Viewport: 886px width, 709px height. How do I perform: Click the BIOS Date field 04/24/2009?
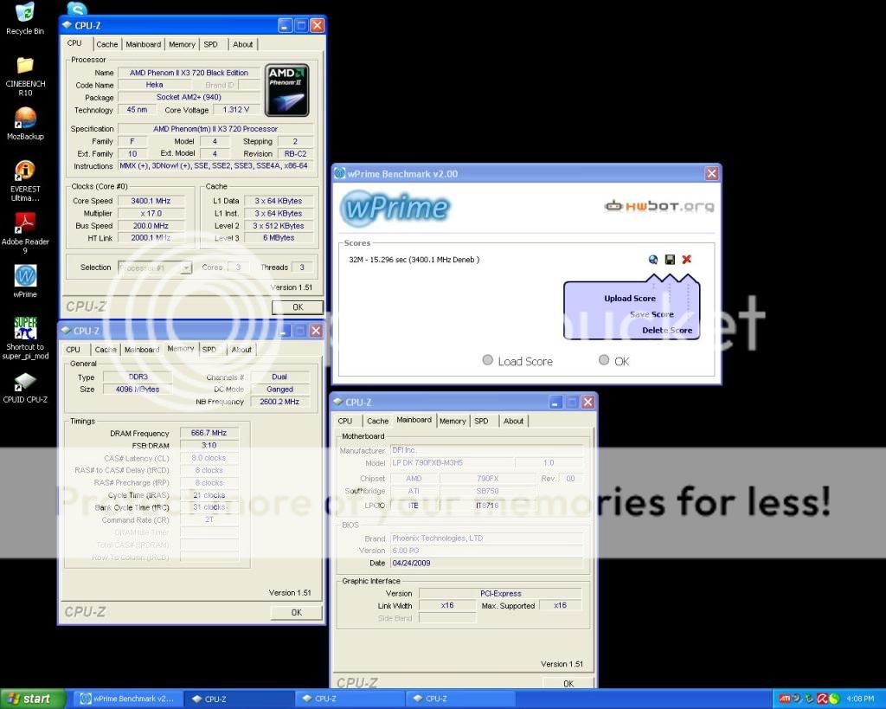click(x=486, y=563)
